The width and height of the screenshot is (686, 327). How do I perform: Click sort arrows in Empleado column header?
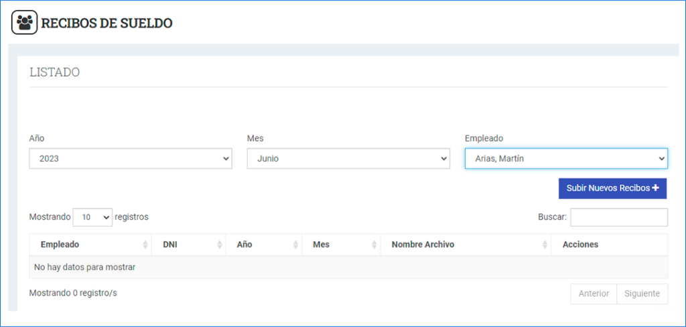click(145, 245)
